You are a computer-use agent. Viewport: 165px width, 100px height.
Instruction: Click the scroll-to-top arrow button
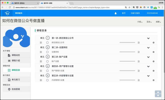pyautogui.click(x=158, y=92)
